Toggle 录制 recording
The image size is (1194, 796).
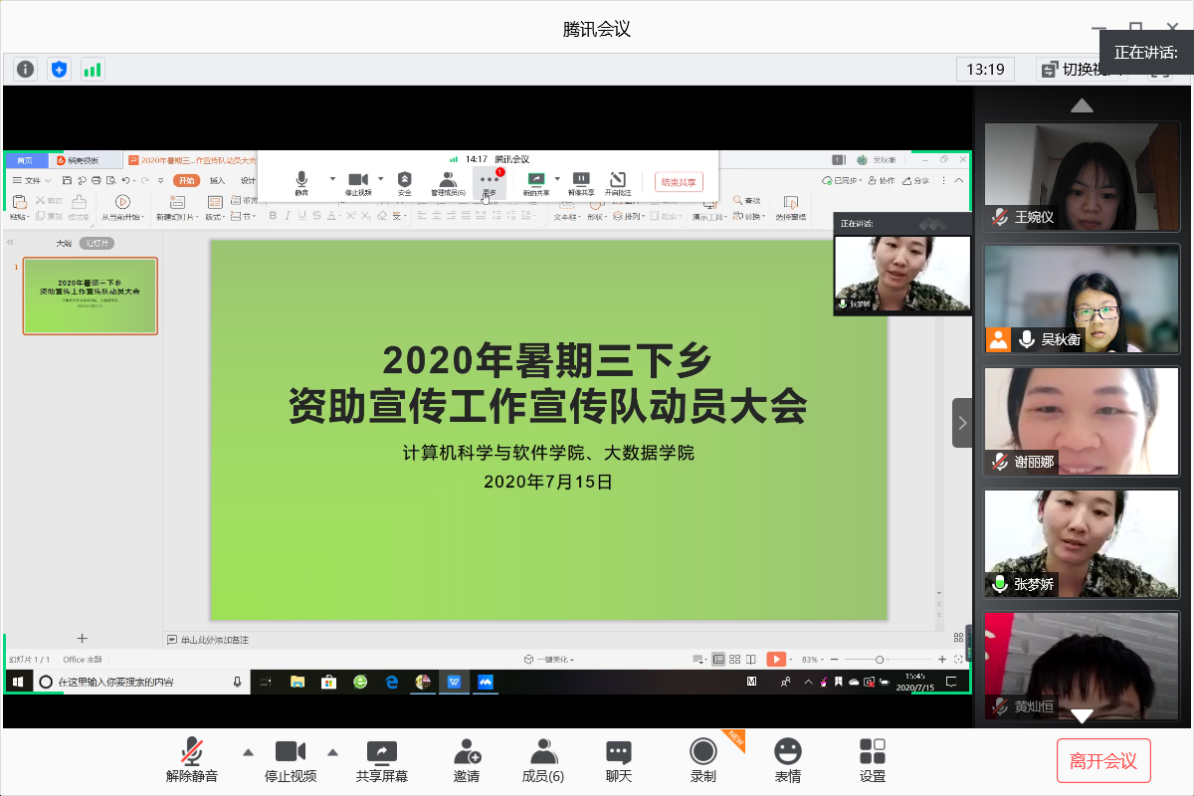pyautogui.click(x=703, y=761)
